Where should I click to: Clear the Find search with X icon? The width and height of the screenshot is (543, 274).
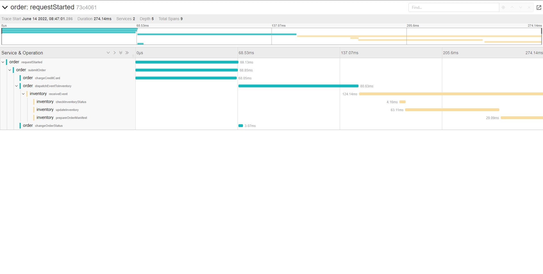coord(529,8)
